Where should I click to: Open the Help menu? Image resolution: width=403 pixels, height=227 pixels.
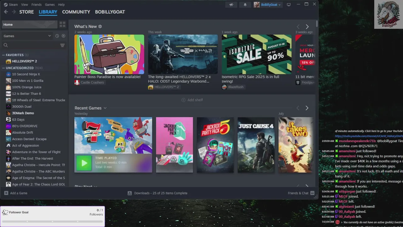[x=61, y=5]
